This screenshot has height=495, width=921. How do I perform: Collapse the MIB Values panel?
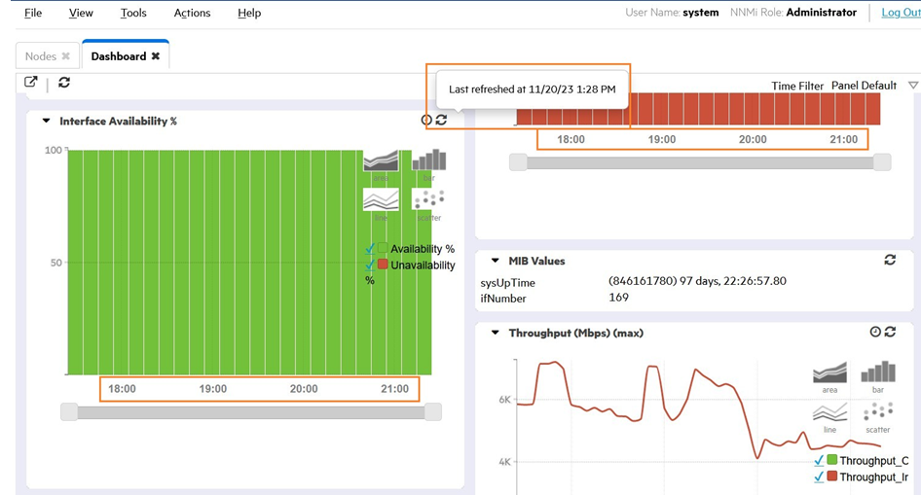(496, 261)
